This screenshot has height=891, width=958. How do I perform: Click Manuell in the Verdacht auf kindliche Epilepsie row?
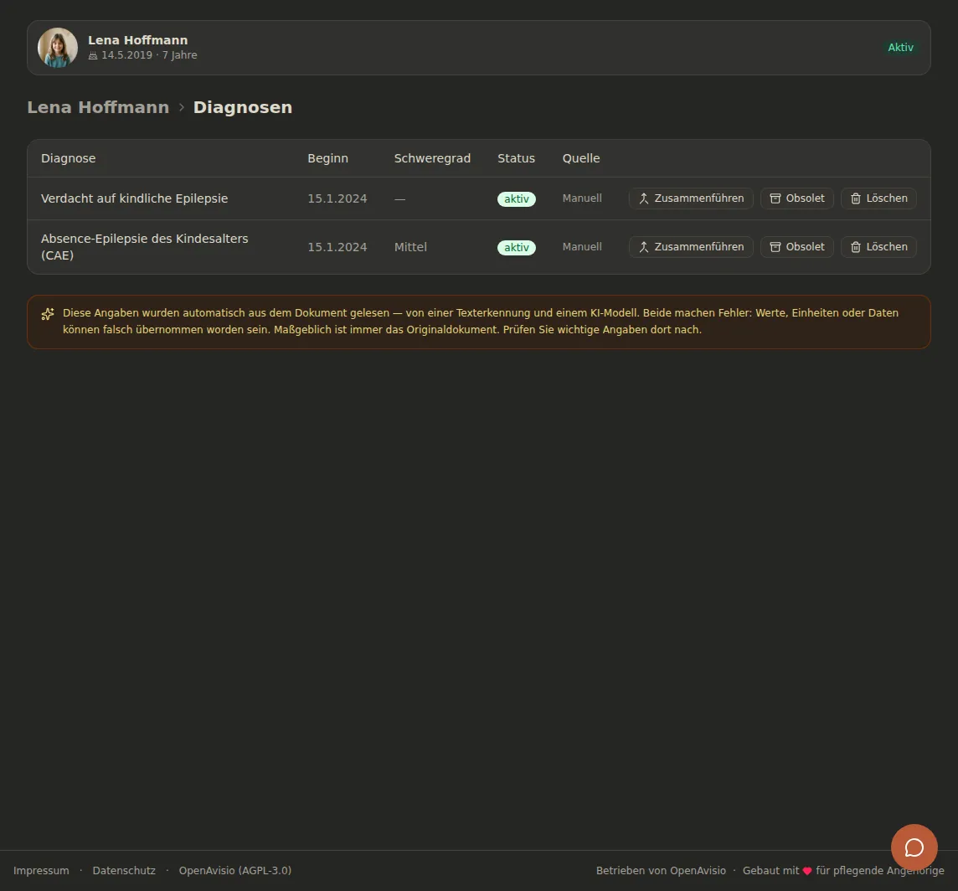point(582,198)
